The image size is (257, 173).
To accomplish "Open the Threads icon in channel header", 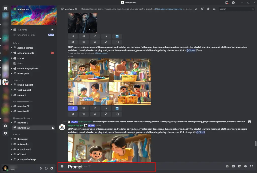I will 196,9.
